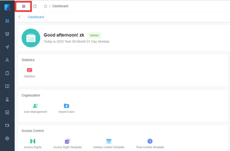Image resolution: width=230 pixels, height=151 pixels.
Task: Open Access Right Template
Action: coord(67,144)
